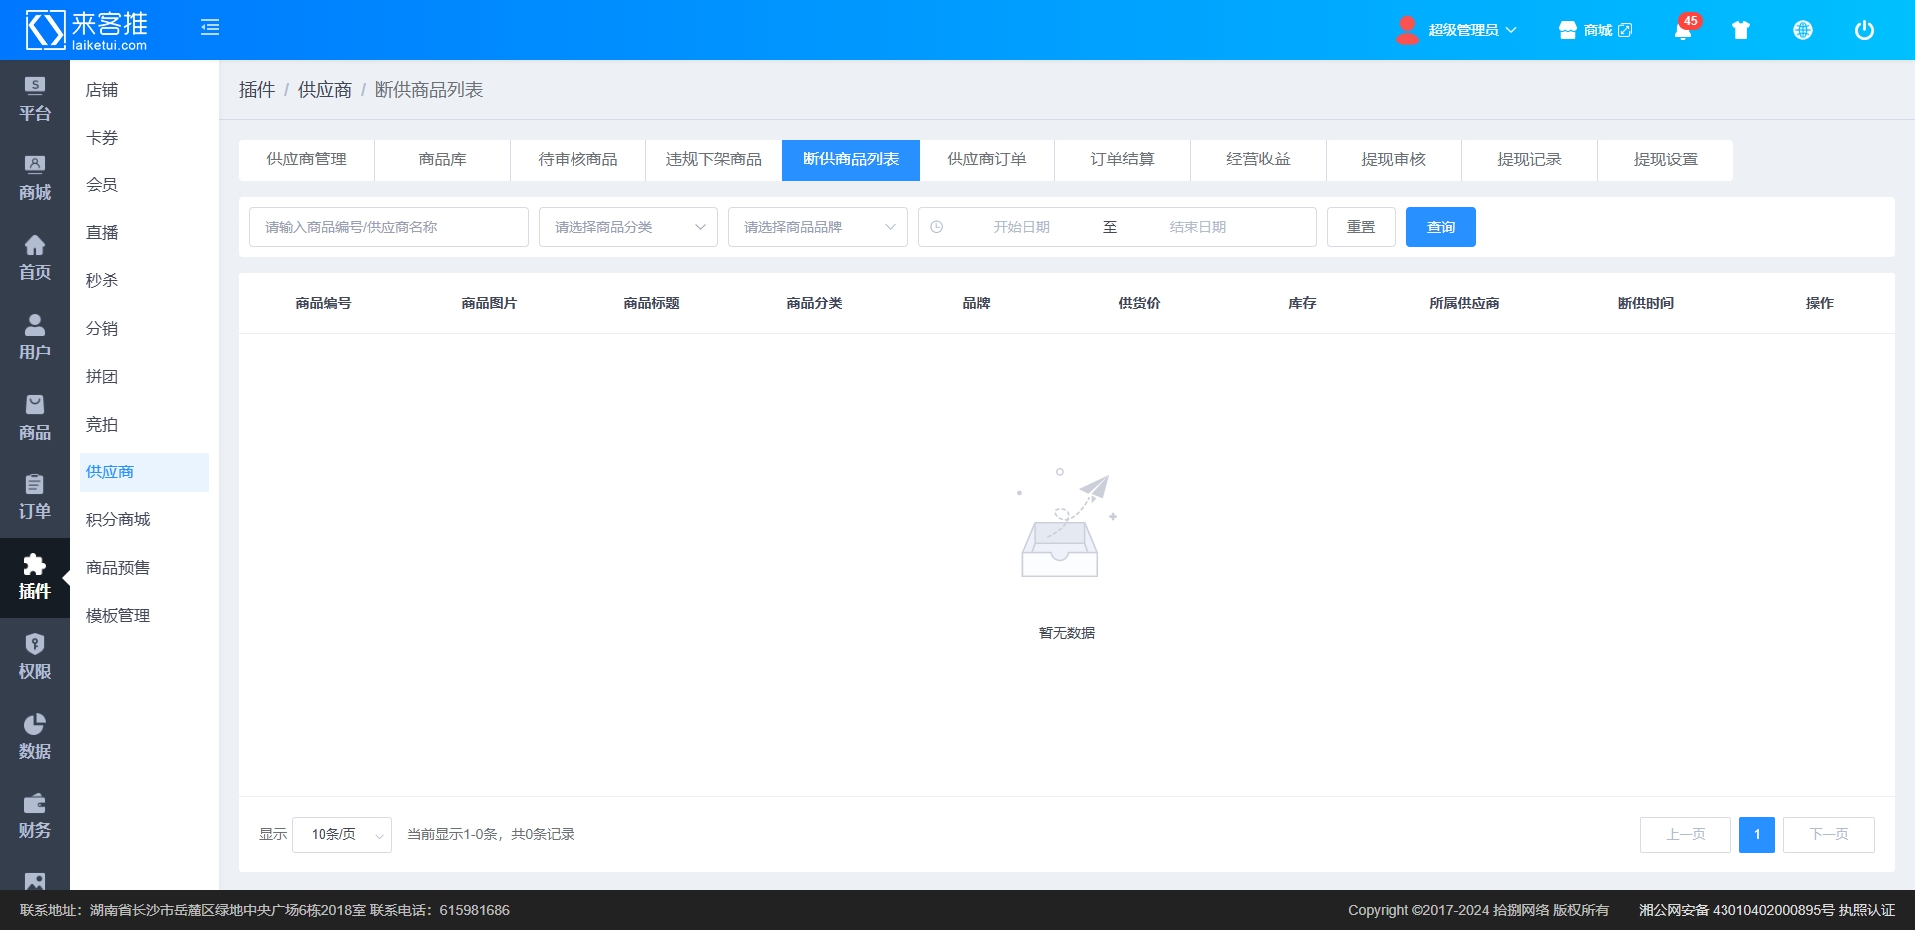Image resolution: width=1915 pixels, height=930 pixels.
Task: Click the 重置 reset button
Action: (x=1360, y=227)
